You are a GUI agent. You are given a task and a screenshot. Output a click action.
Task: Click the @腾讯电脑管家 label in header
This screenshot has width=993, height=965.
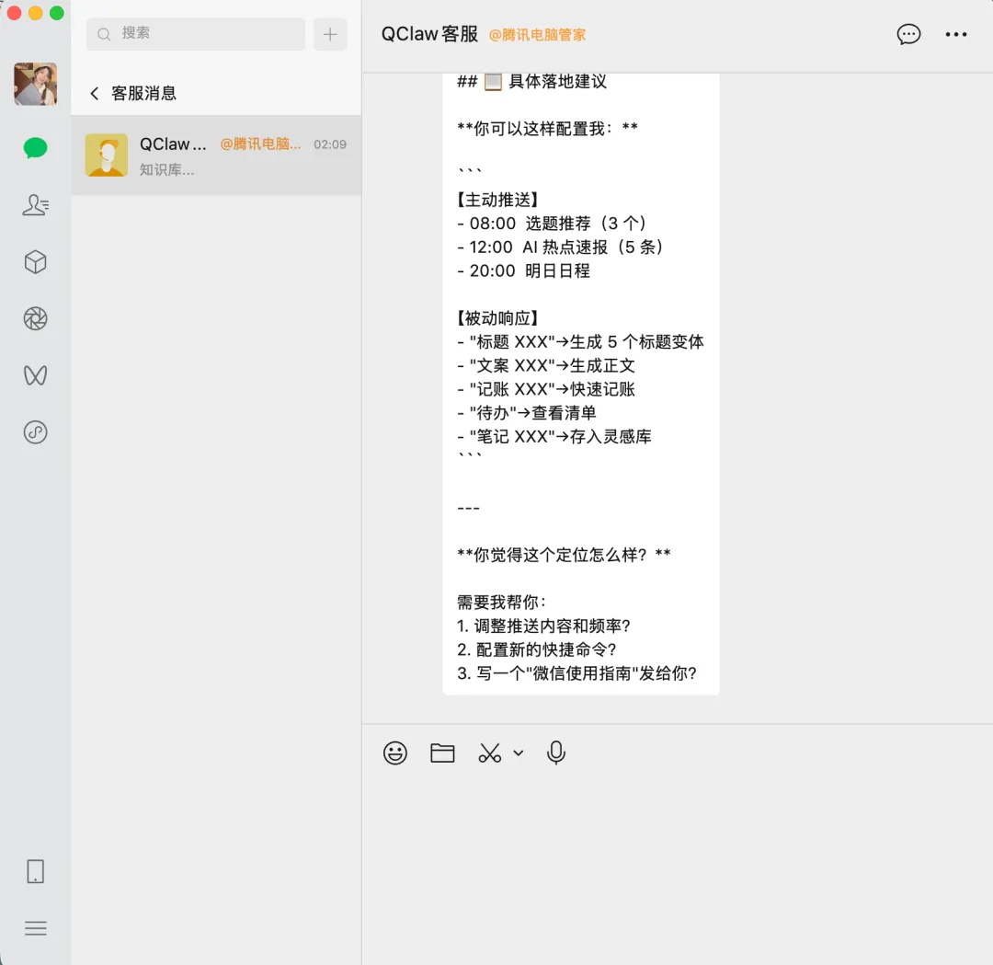tap(537, 35)
